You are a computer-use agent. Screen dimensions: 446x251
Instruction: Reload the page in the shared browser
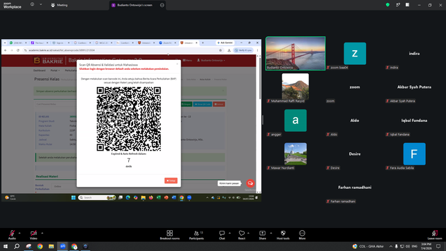pyautogui.click(x=18, y=50)
